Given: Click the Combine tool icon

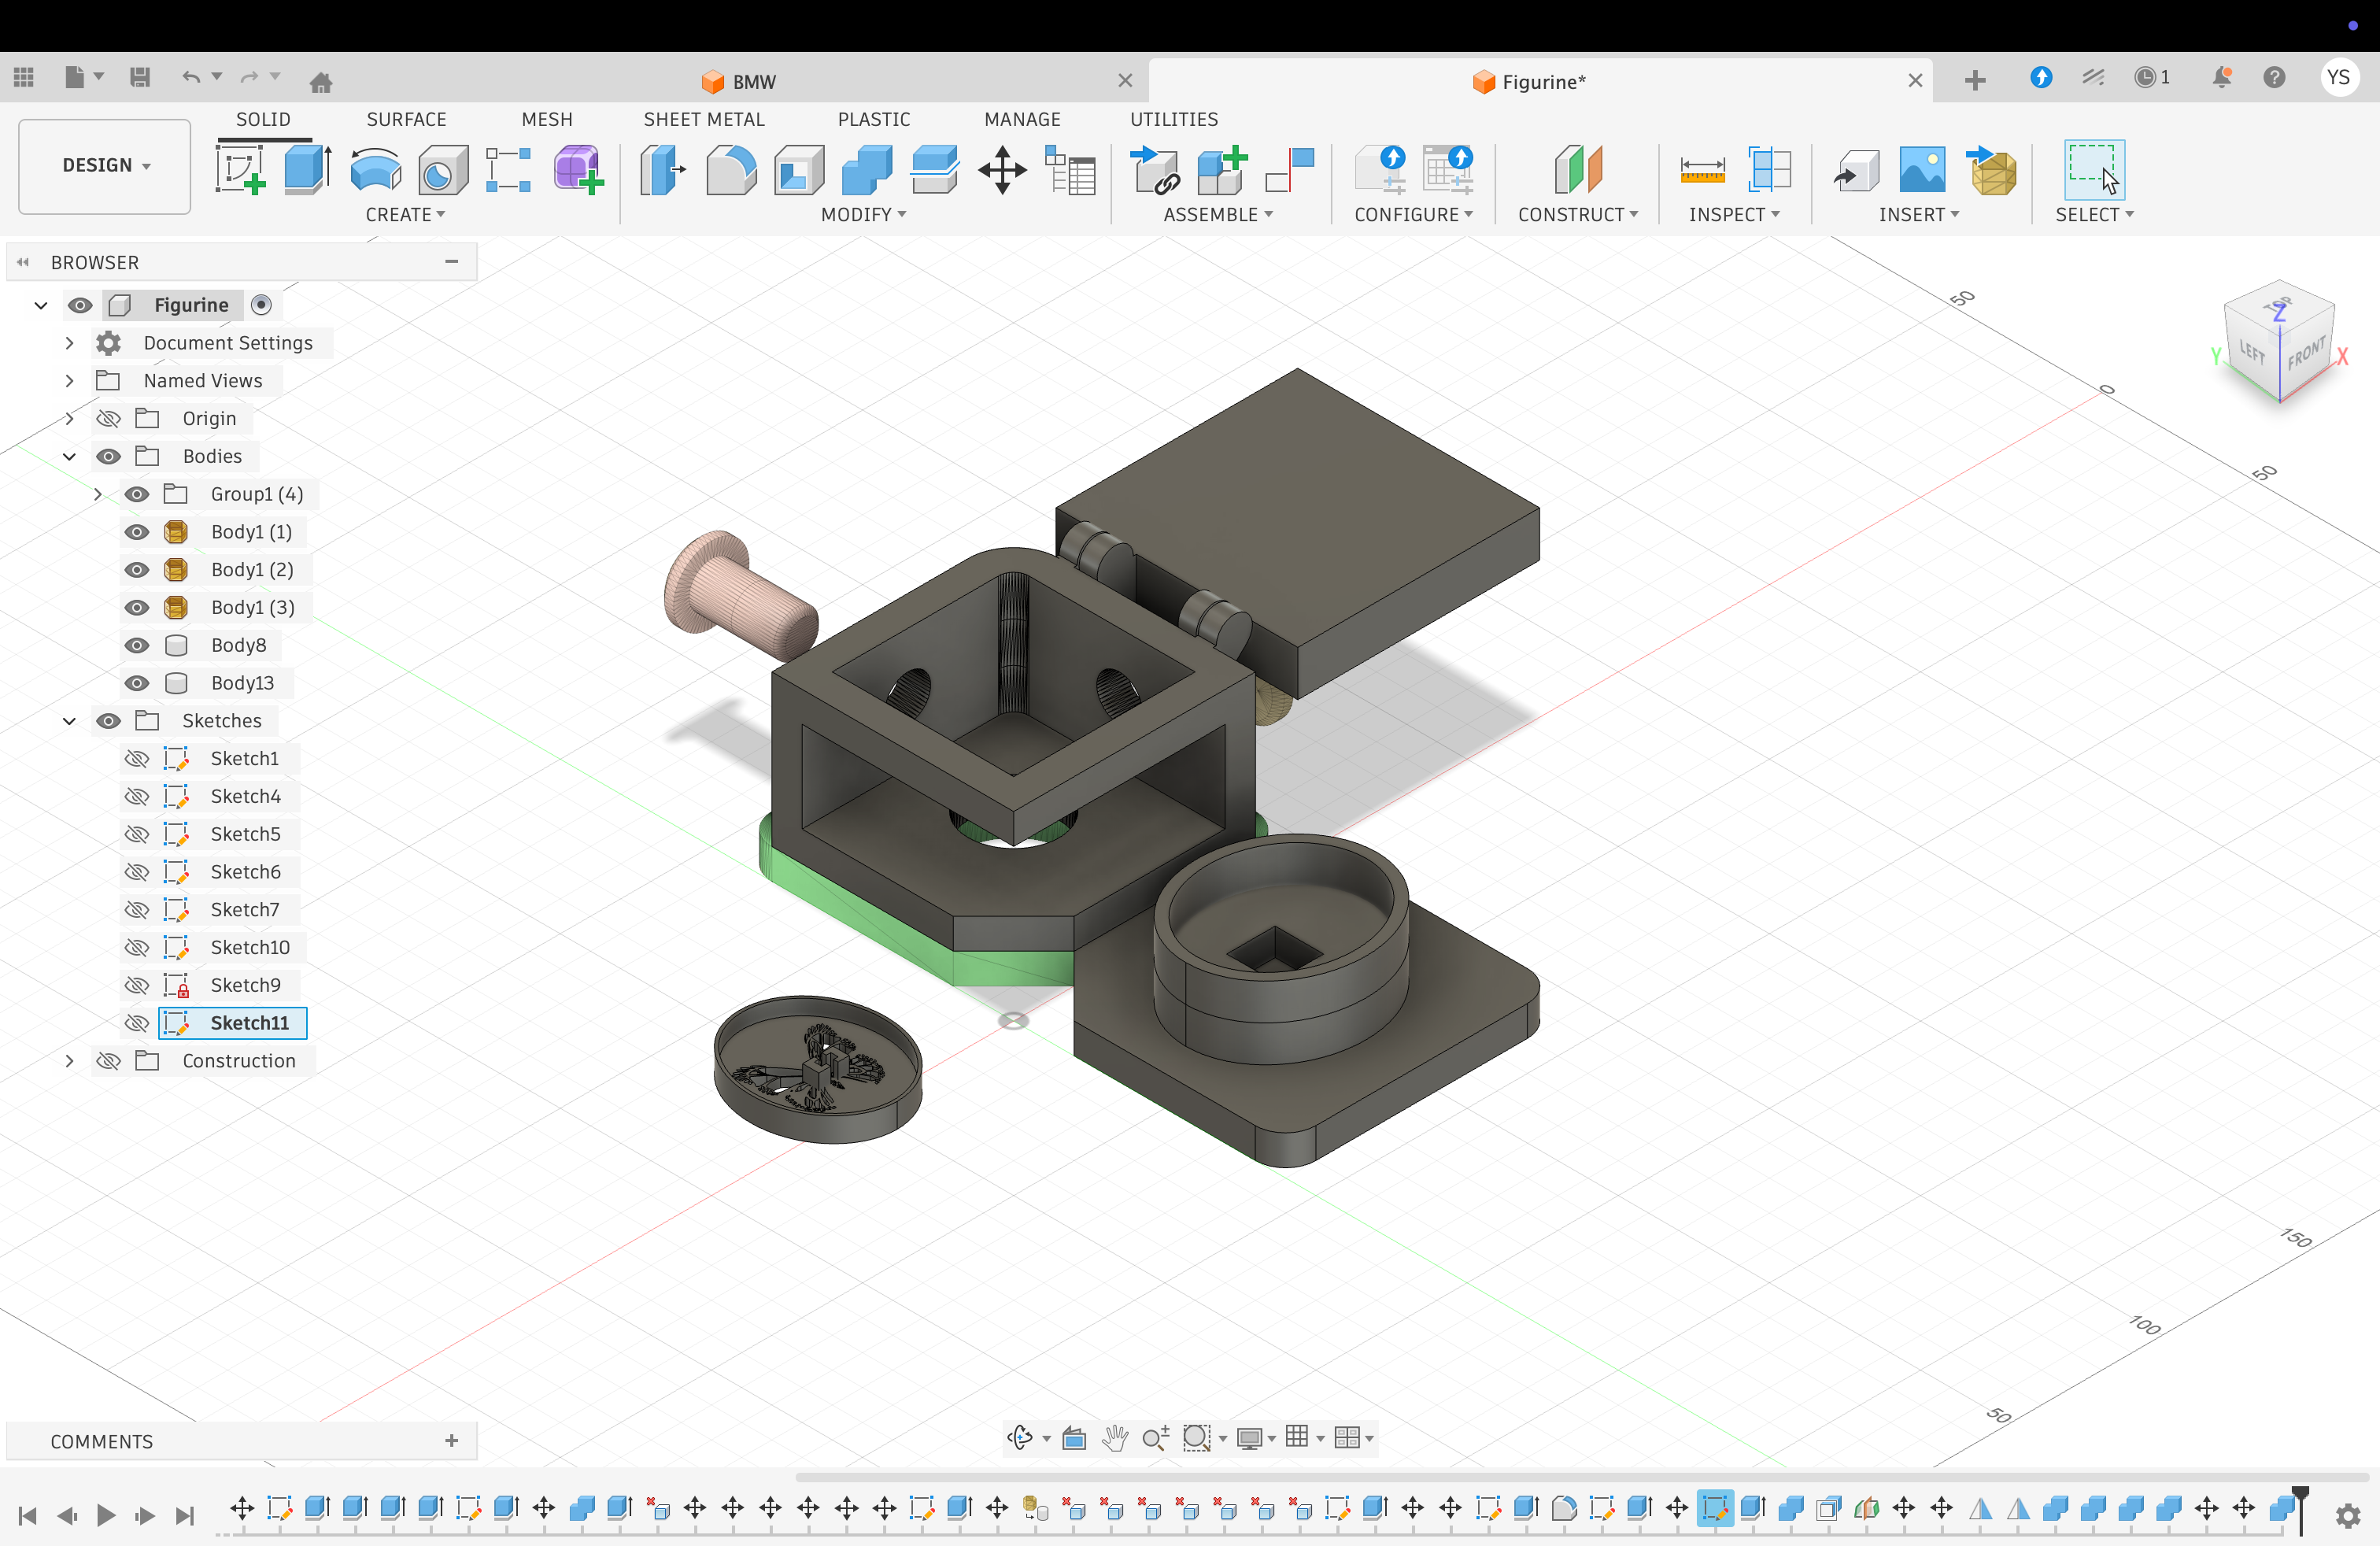Looking at the screenshot, I should pyautogui.click(x=867, y=170).
